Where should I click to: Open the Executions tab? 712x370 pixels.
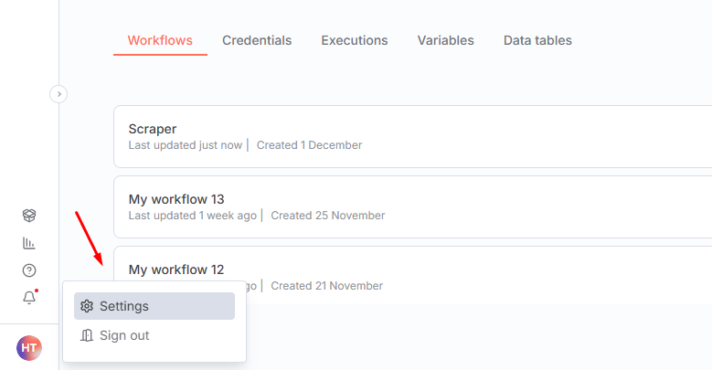(355, 40)
